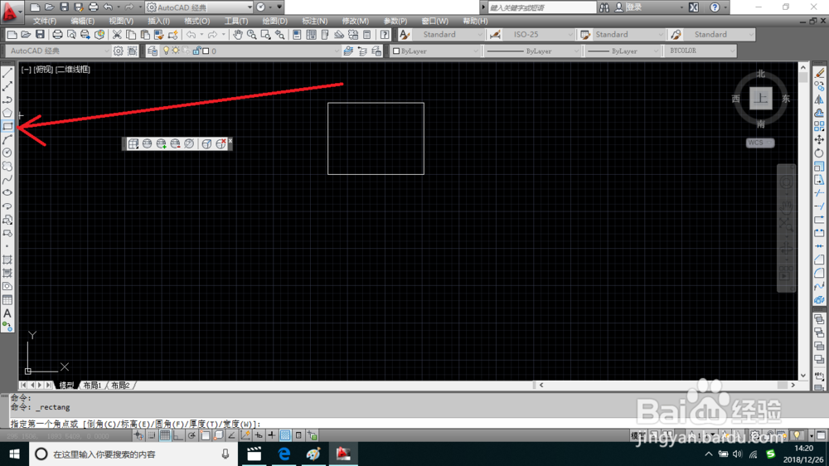This screenshot has height=466, width=829.
Task: Select the Erase tool in modify toolbar
Action: [819, 73]
